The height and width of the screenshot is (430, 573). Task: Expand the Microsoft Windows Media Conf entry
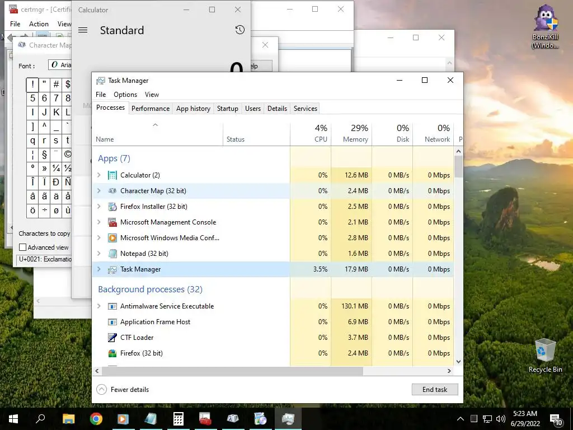(98, 238)
